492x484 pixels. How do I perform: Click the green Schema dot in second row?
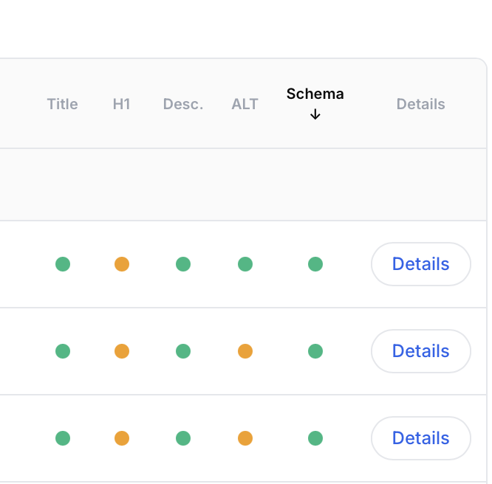coord(315,351)
